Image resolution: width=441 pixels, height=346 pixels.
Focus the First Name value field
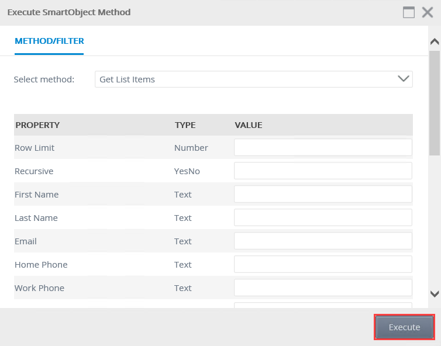[323, 194]
